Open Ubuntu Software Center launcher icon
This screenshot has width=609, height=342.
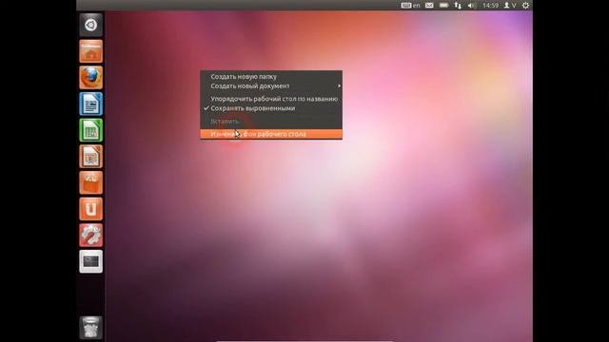click(91, 182)
